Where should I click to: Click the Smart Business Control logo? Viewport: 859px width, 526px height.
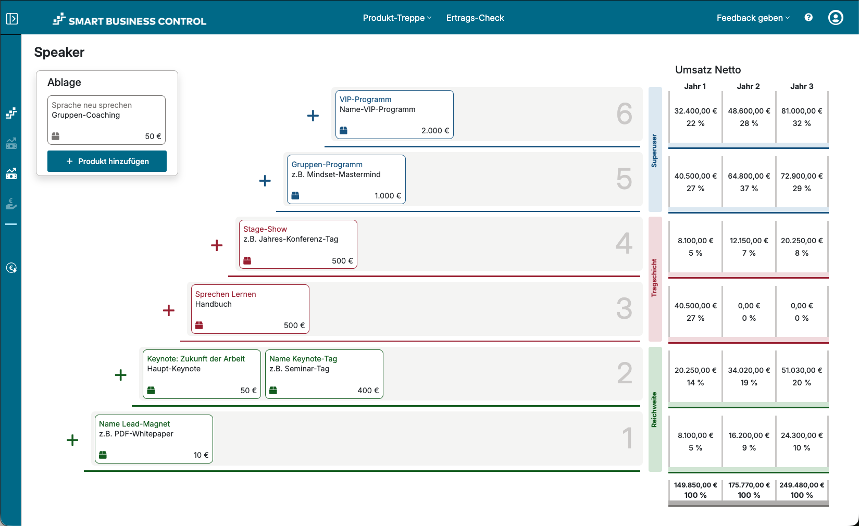coord(130,20)
